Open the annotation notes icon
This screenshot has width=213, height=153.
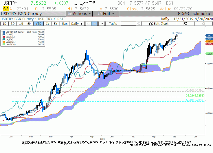[x=185, y=24]
